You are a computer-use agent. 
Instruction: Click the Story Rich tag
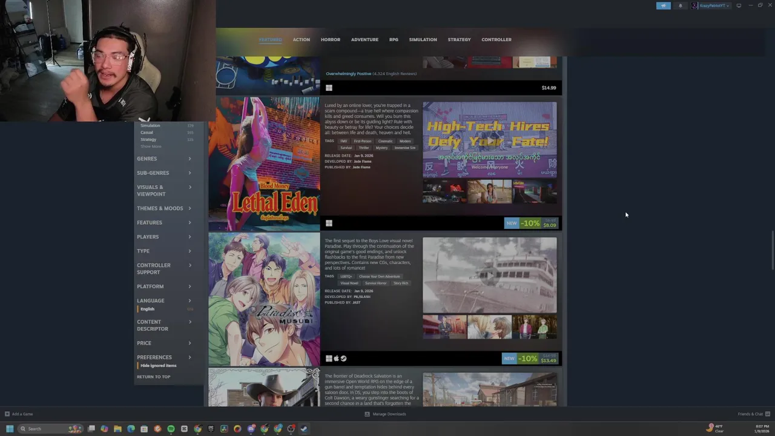(401, 283)
